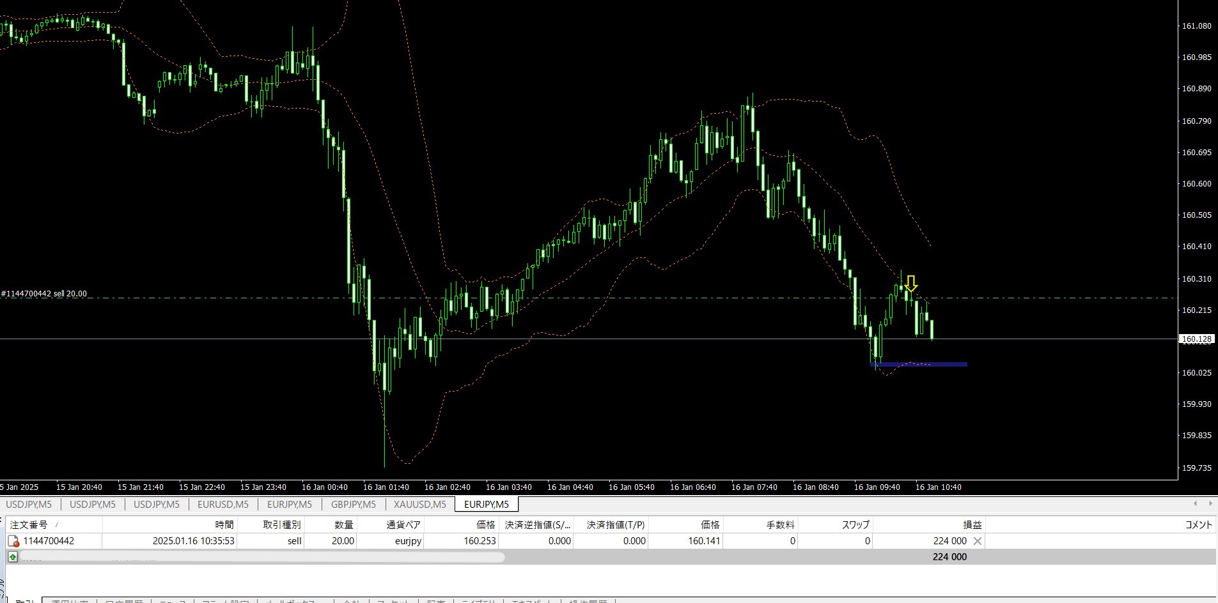This screenshot has width=1218, height=603.
Task: Sort by the 決済指値(T/P) column header
Action: pos(611,524)
